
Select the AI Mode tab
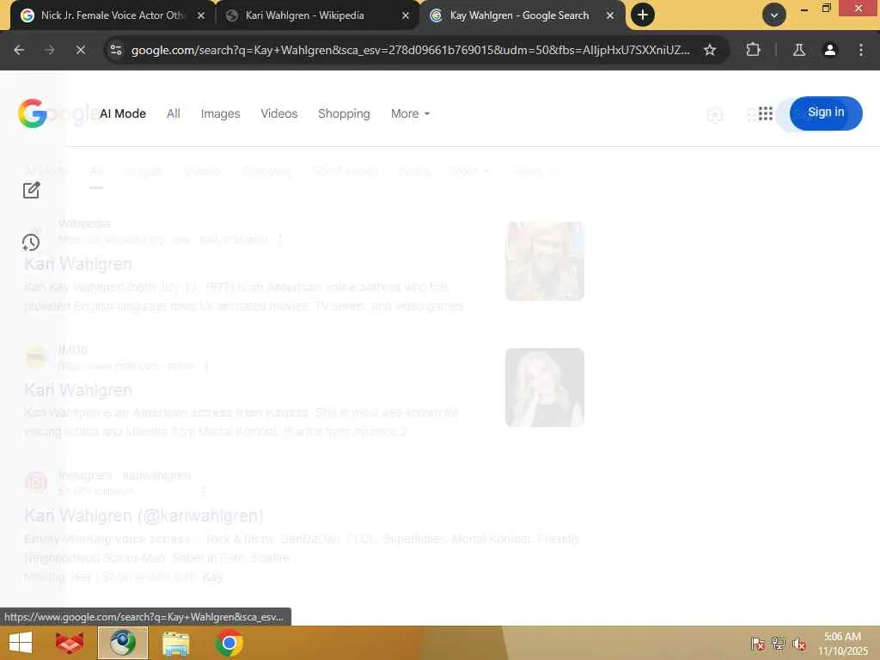(122, 113)
